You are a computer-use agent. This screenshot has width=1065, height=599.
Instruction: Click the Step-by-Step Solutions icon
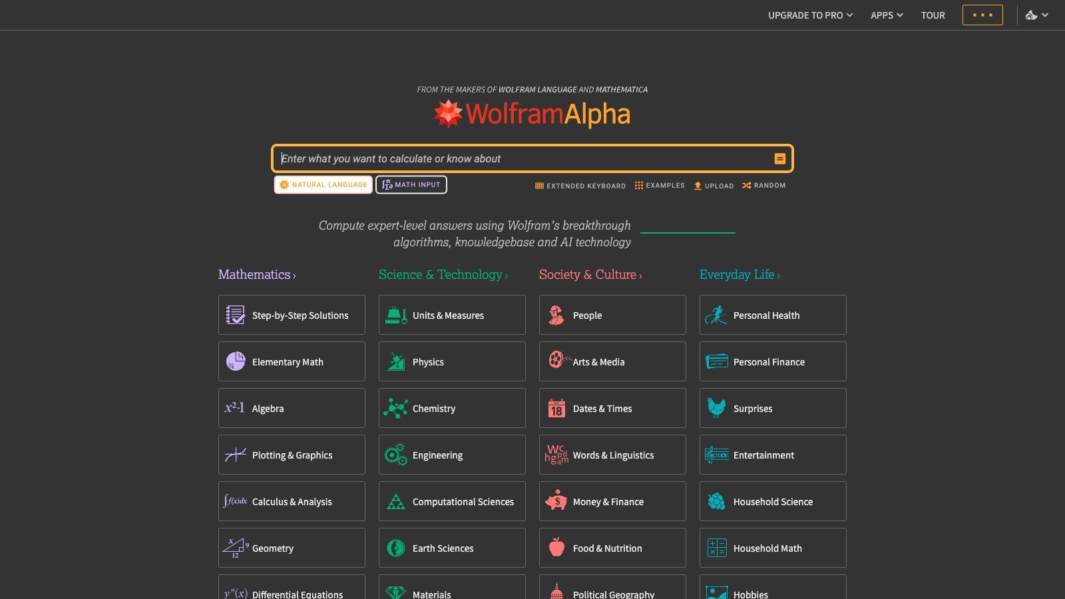[x=235, y=315]
